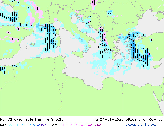This screenshot has height=127, width=164.
Task: Pick the Snow legend value 30
Action: [90, 125]
